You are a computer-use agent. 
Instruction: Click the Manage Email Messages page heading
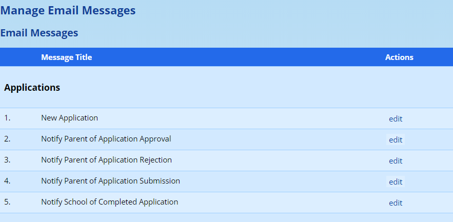point(68,10)
